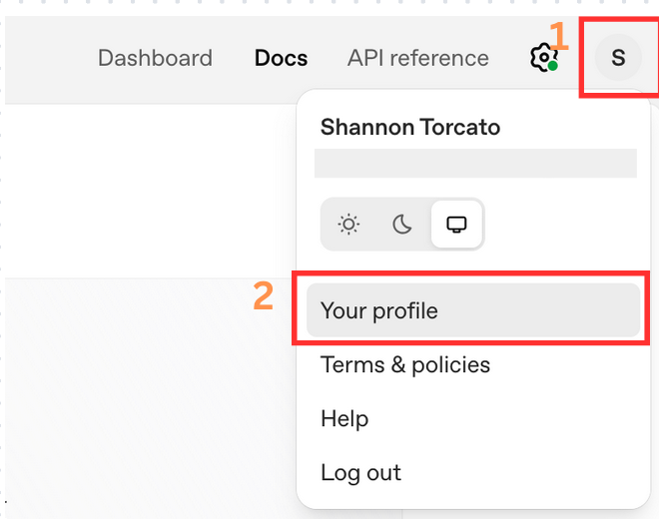This screenshot has height=519, width=659.
Task: Click the orange number 1 annotation
Action: (x=559, y=37)
